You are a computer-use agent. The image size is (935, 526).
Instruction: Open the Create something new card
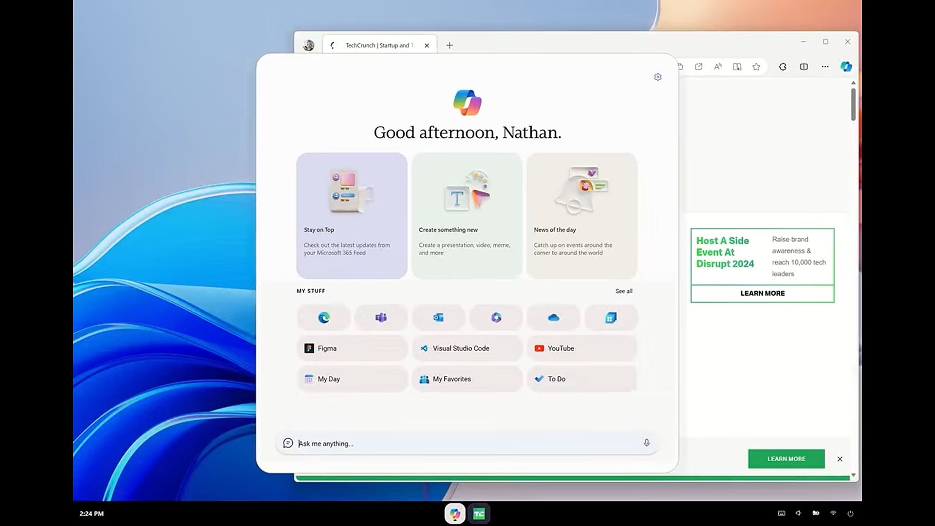point(467,216)
